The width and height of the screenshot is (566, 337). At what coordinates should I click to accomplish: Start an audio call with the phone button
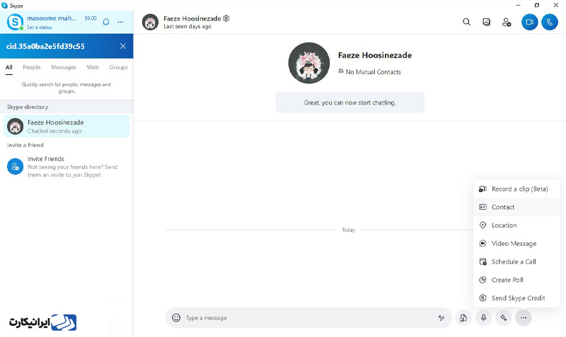click(550, 22)
